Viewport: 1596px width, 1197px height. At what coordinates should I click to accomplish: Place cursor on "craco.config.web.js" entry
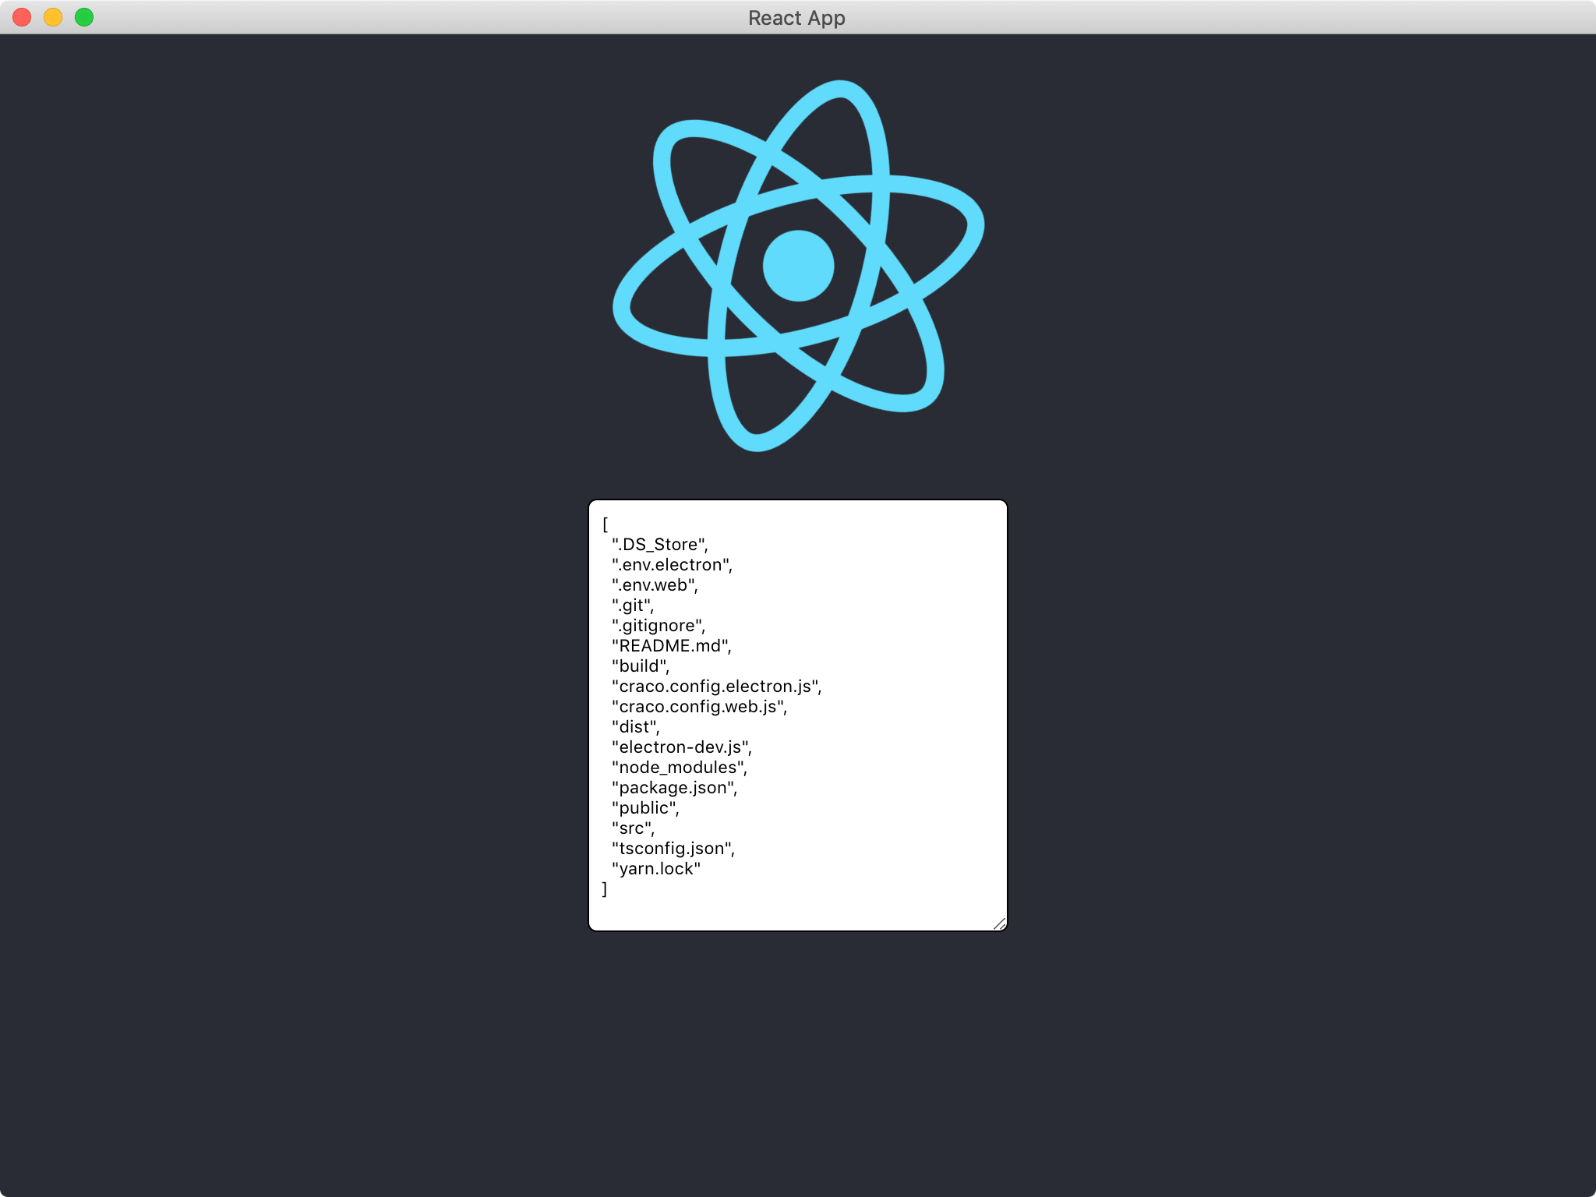click(699, 707)
